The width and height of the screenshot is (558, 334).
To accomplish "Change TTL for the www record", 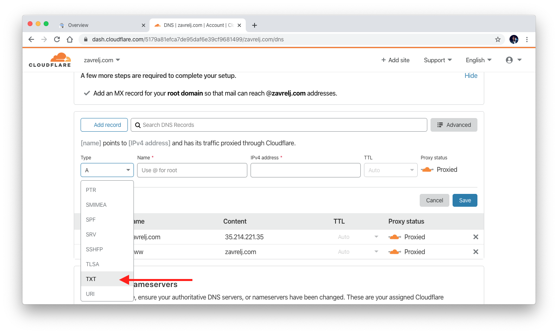I will click(x=358, y=252).
